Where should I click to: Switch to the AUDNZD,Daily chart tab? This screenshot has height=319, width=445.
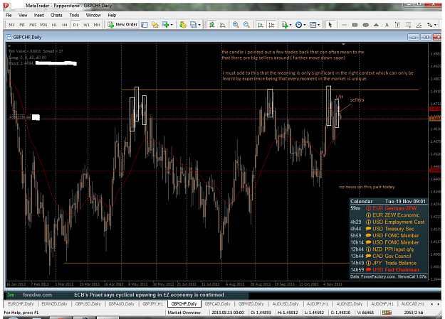350,303
